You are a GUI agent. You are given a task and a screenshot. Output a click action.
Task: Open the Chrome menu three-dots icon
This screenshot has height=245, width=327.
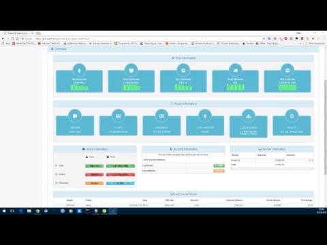click(x=324, y=39)
